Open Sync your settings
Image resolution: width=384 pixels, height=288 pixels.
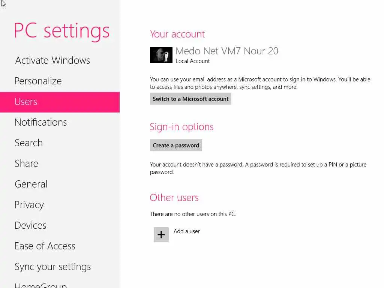(60, 267)
